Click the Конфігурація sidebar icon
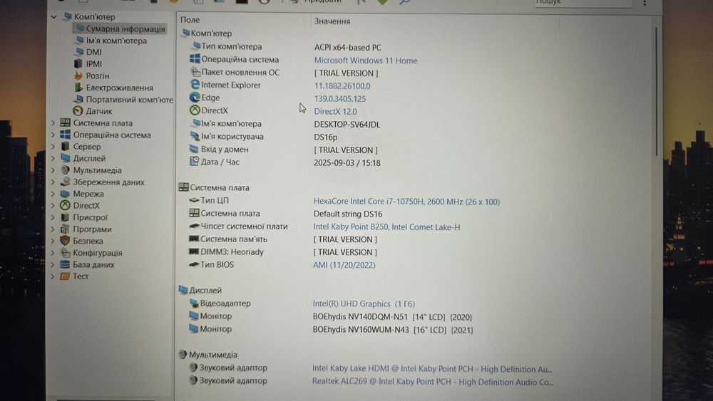The width and height of the screenshot is (713, 401). (x=65, y=253)
